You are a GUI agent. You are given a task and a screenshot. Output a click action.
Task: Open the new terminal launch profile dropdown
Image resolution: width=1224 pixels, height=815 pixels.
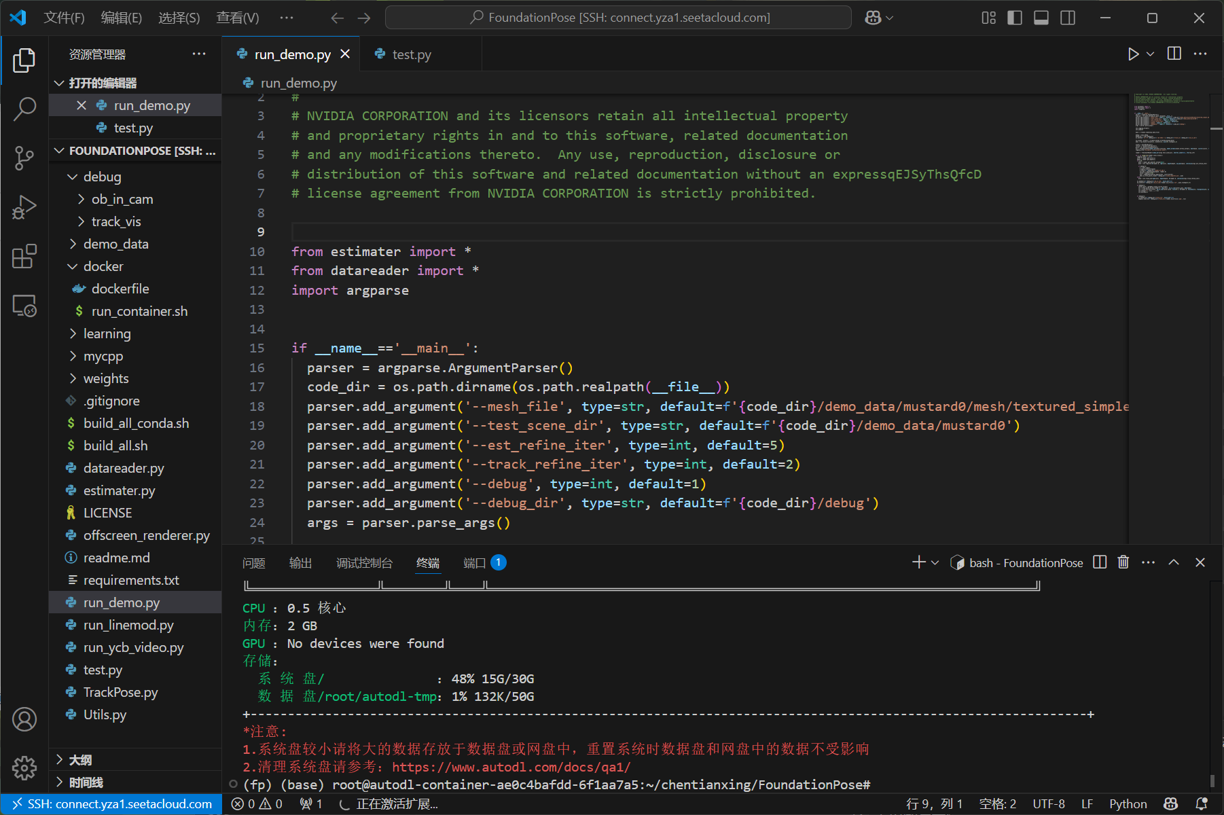point(935,562)
